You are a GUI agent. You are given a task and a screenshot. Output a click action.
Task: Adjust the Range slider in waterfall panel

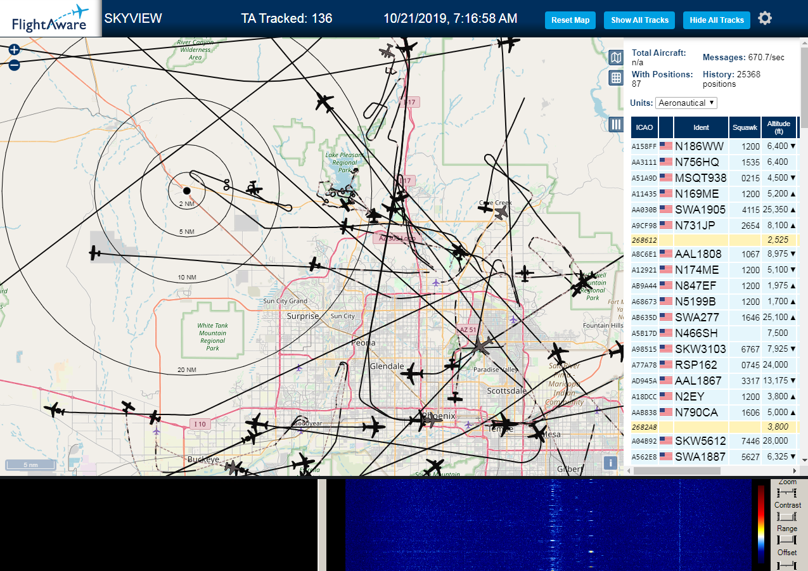pyautogui.click(x=786, y=540)
